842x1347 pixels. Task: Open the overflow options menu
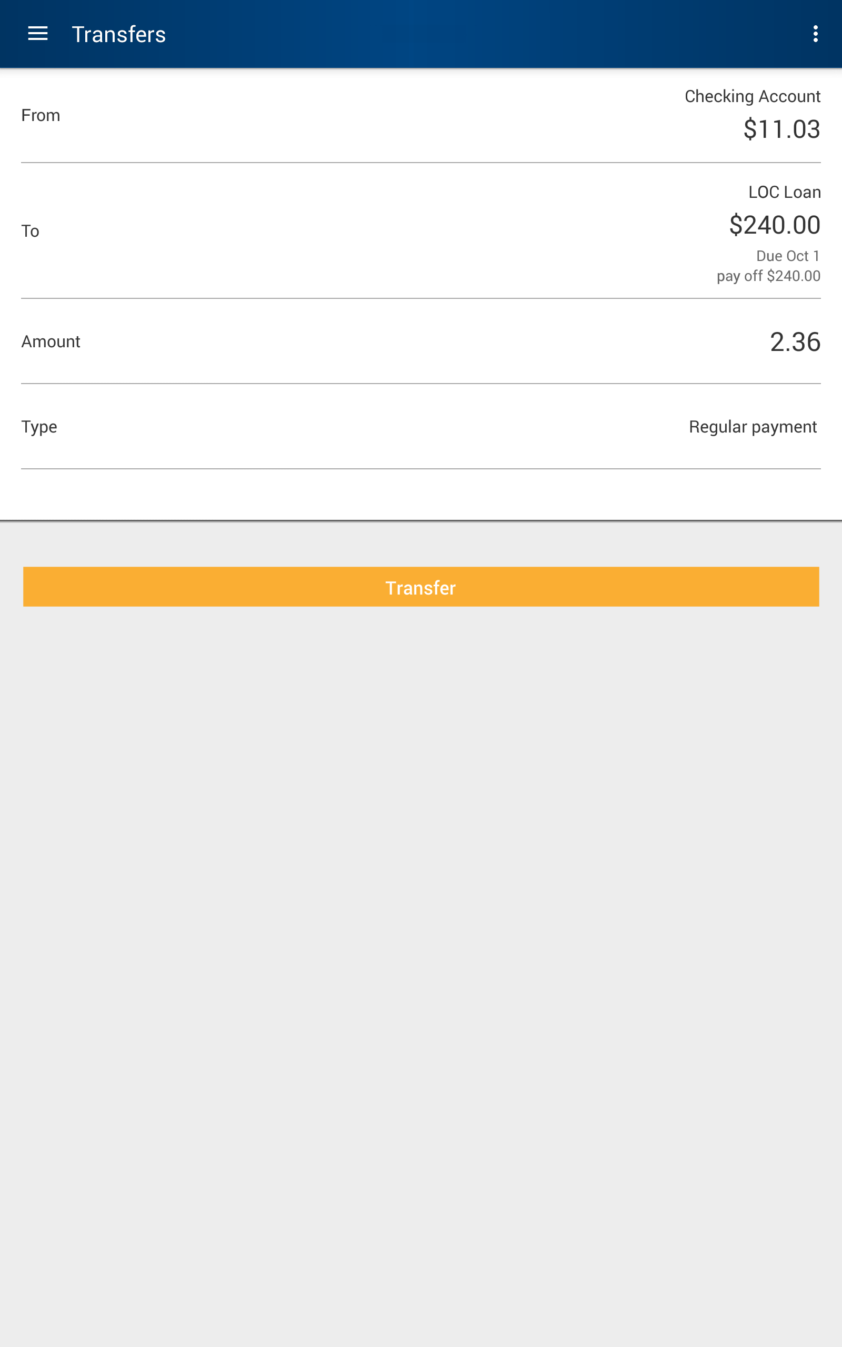(x=815, y=33)
